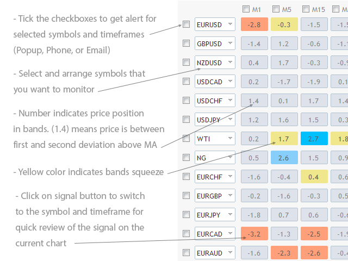Expand the EURAUD symbol dropdown
Screen dimensions: 348x261
231,253
